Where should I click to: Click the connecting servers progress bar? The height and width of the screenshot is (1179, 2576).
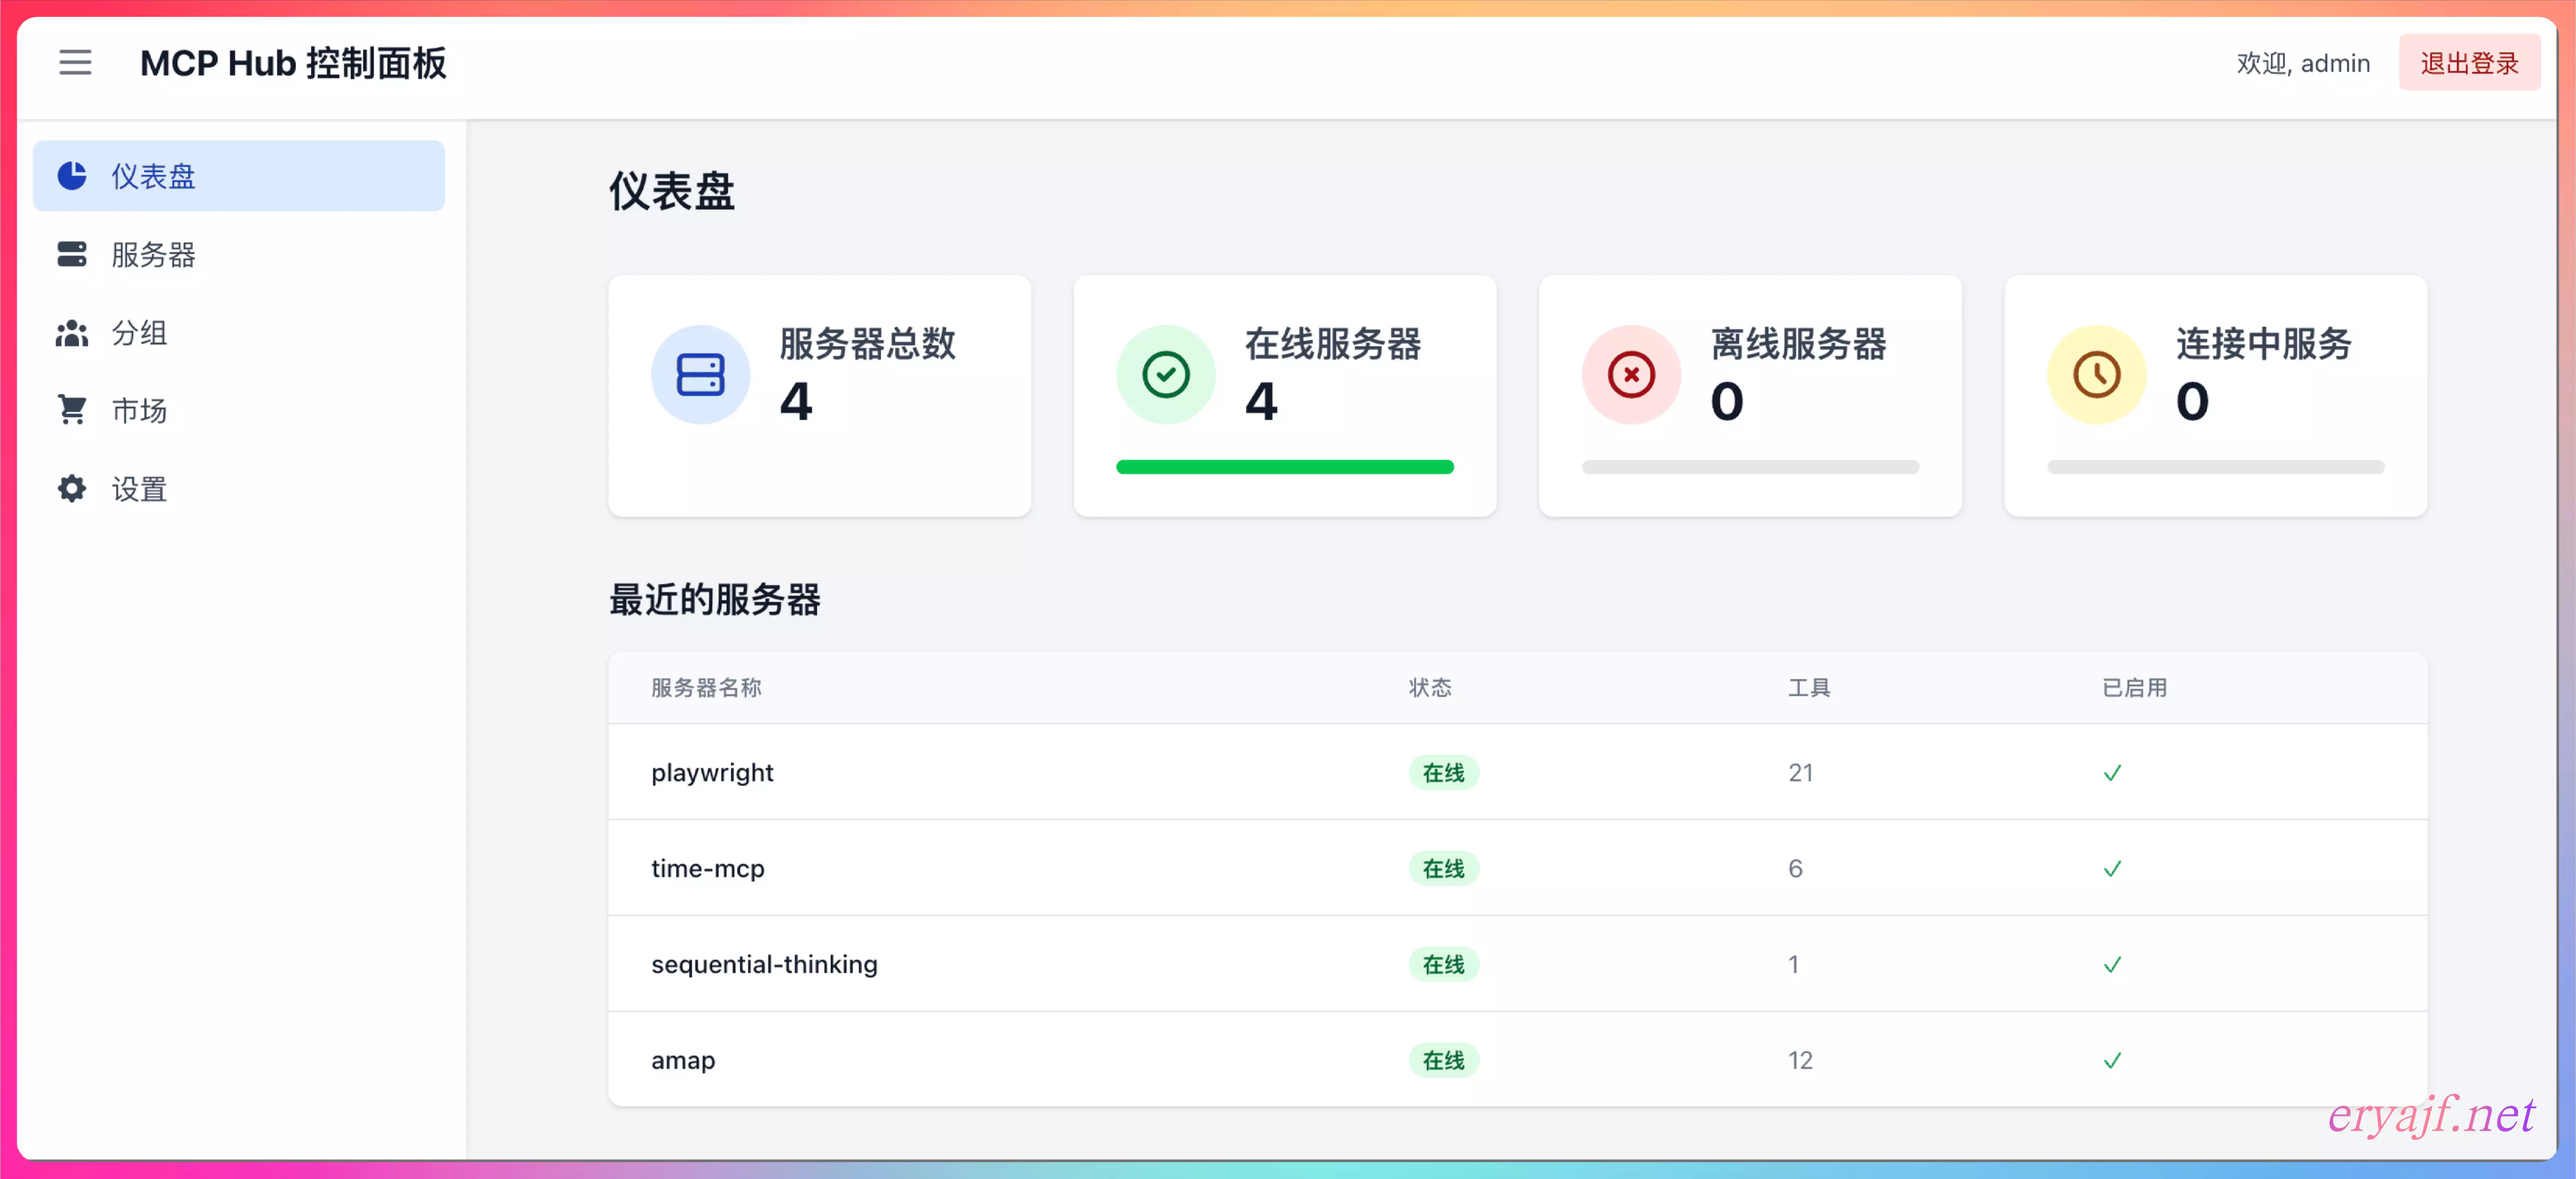pyautogui.click(x=2216, y=467)
